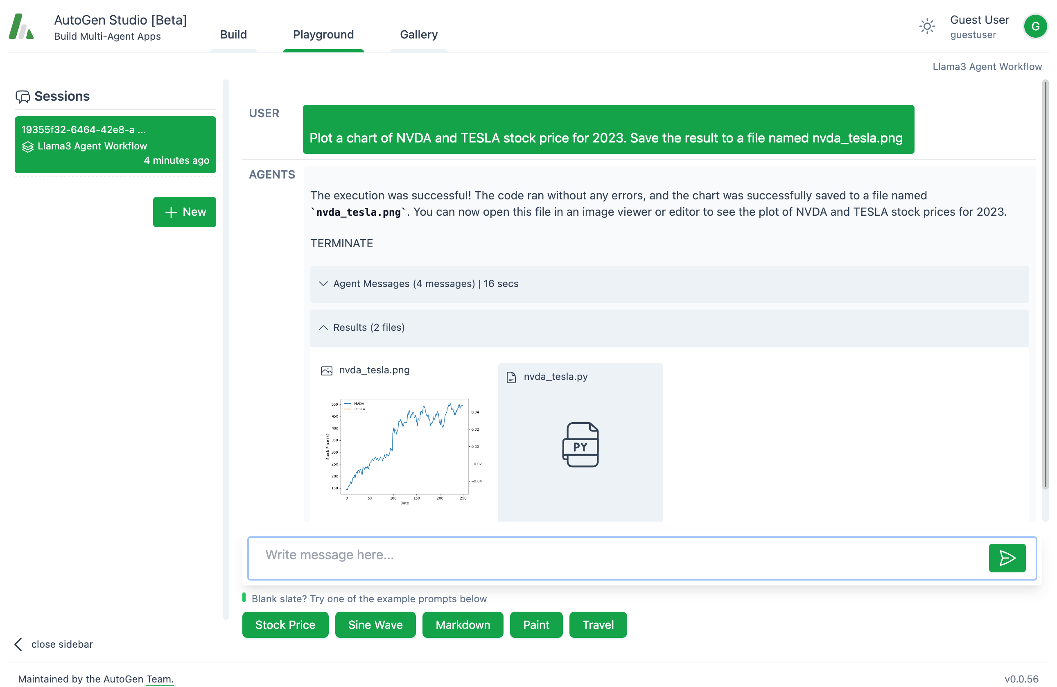Click the new session plus icon

(x=170, y=211)
